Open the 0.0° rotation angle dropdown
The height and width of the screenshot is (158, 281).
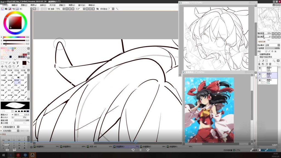[x=84, y=9]
